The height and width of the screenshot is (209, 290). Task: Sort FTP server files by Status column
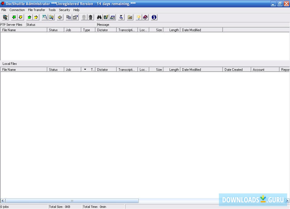(x=56, y=30)
